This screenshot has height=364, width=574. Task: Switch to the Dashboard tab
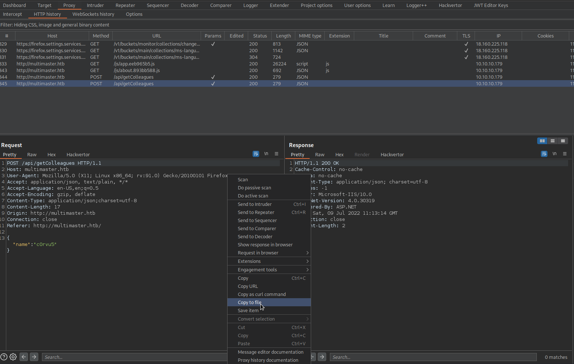click(x=14, y=5)
